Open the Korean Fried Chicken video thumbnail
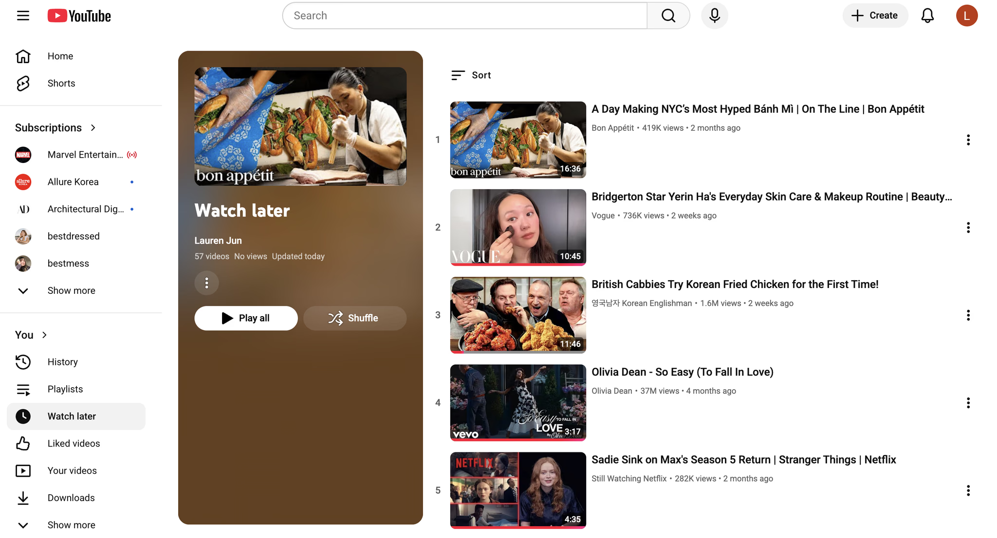 [518, 315]
